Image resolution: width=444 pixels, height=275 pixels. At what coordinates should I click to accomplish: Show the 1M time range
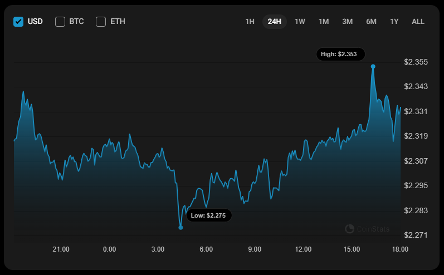pyautogui.click(x=324, y=22)
